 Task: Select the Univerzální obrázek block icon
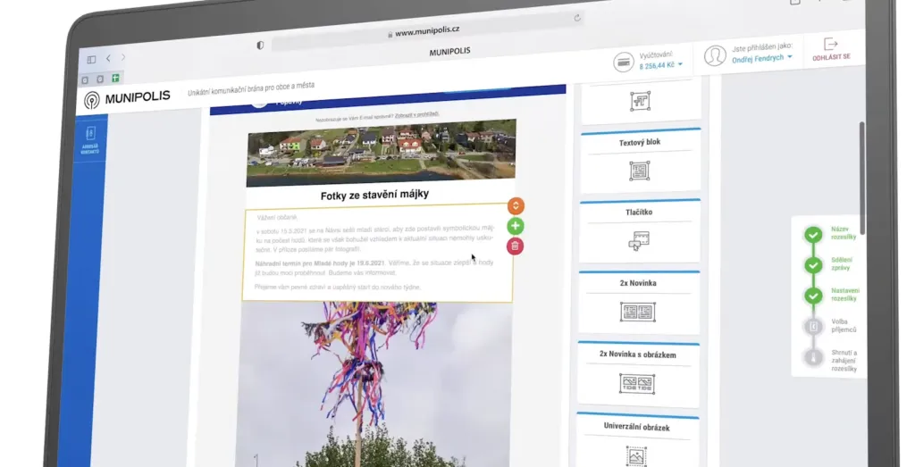pos(636,456)
